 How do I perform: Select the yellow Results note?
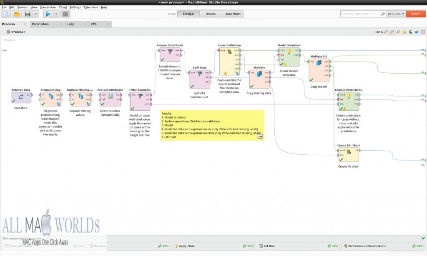tap(212, 125)
